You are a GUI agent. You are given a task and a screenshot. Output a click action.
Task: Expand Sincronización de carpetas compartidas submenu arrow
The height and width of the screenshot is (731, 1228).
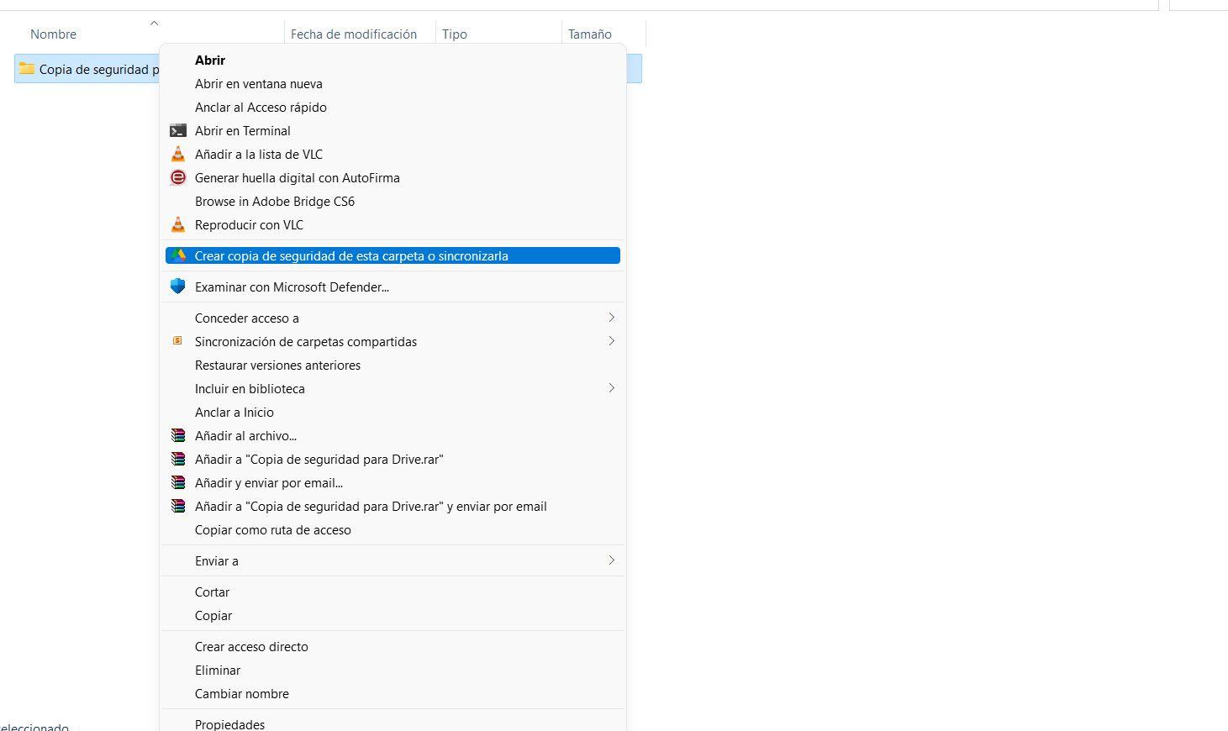pyautogui.click(x=611, y=341)
